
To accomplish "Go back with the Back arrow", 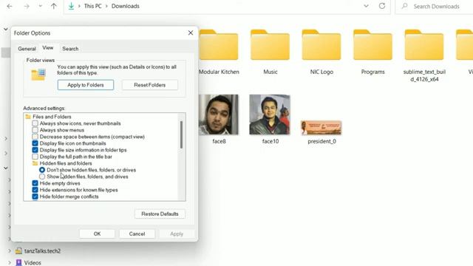I will (x=10, y=6).
